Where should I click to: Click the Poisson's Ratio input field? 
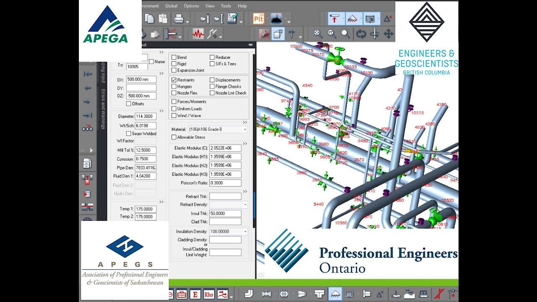(x=225, y=183)
